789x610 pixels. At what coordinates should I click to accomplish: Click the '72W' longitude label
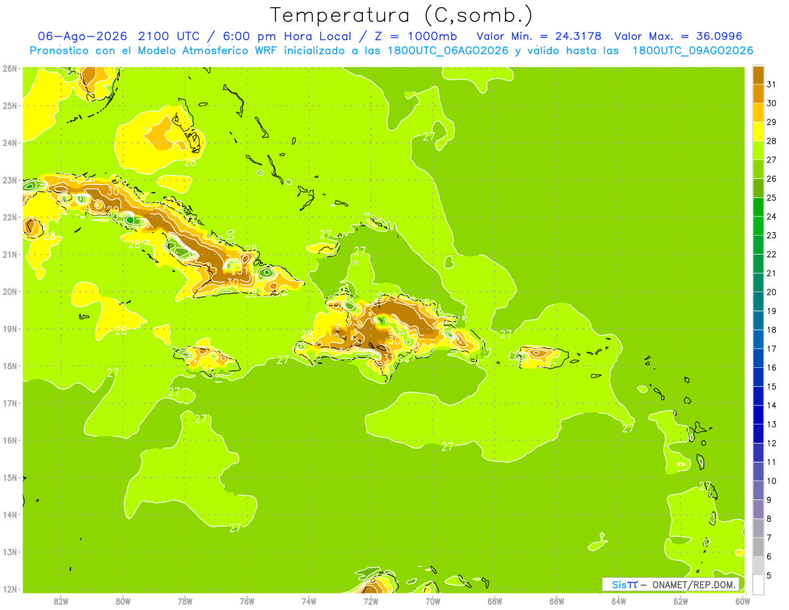point(371,601)
